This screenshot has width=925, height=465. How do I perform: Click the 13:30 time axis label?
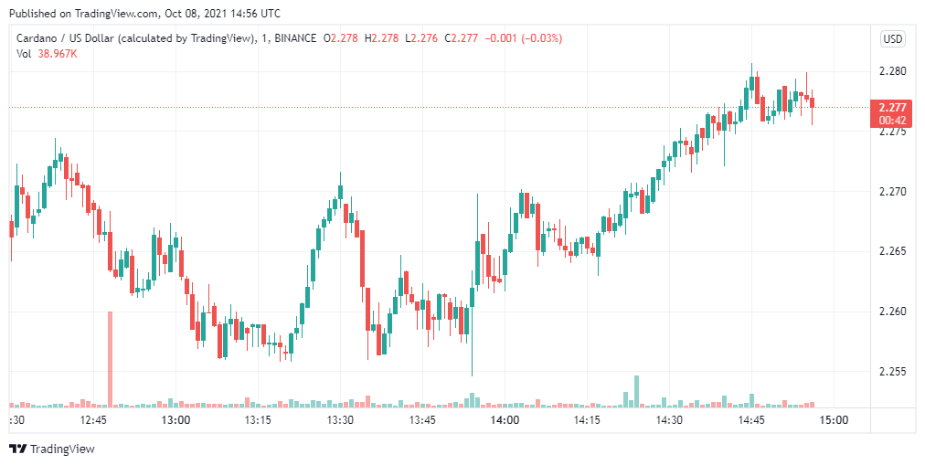click(340, 420)
